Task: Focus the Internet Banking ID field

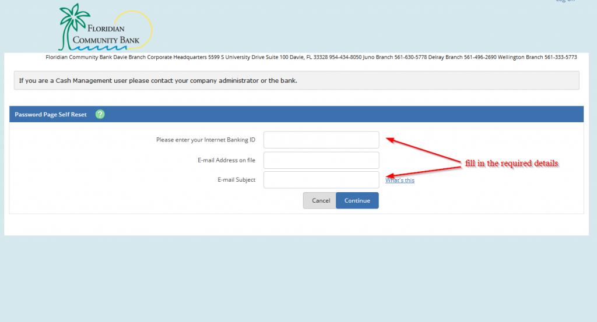Action: (x=321, y=140)
